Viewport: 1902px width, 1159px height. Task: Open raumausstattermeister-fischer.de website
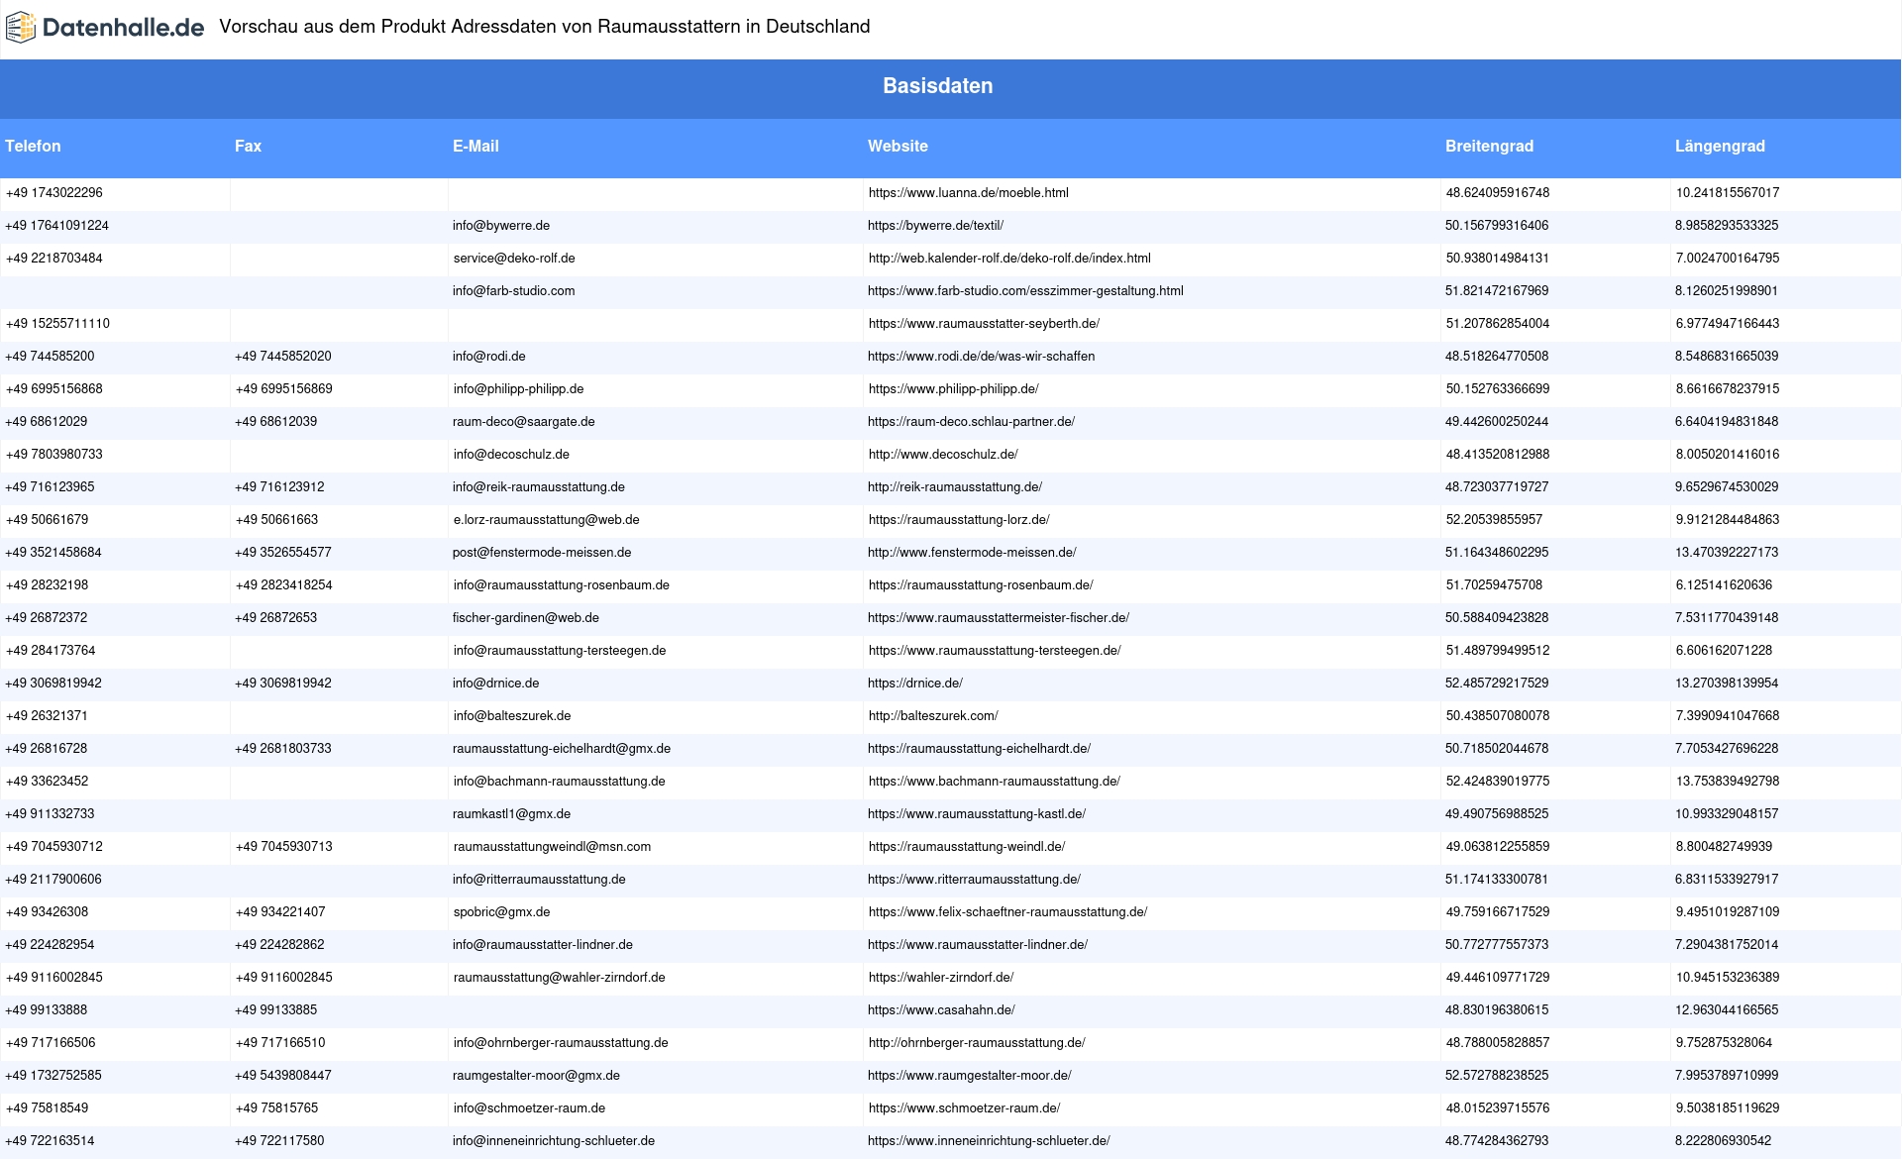point(998,618)
